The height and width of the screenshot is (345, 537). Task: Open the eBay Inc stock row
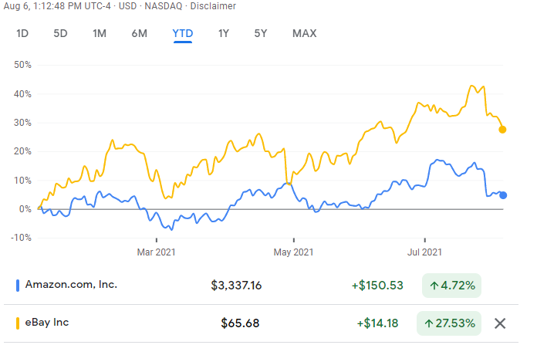[48, 323]
